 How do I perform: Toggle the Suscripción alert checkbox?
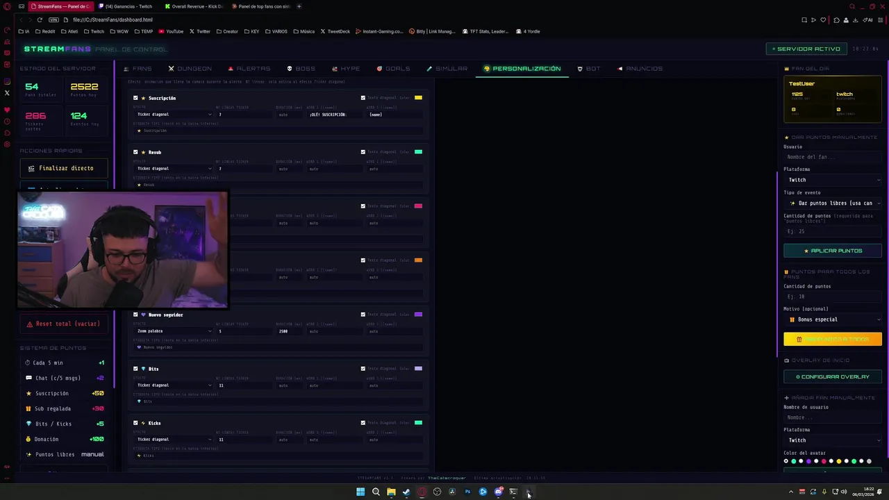[x=135, y=98]
